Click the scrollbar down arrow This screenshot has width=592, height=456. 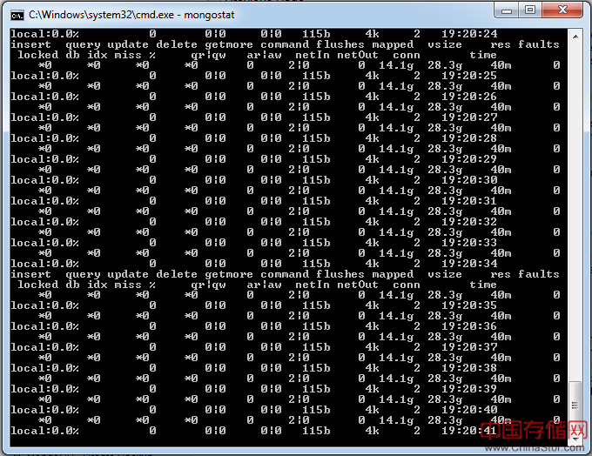[575, 439]
